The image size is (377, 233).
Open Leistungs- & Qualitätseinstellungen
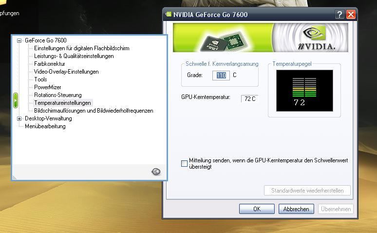[74, 56]
